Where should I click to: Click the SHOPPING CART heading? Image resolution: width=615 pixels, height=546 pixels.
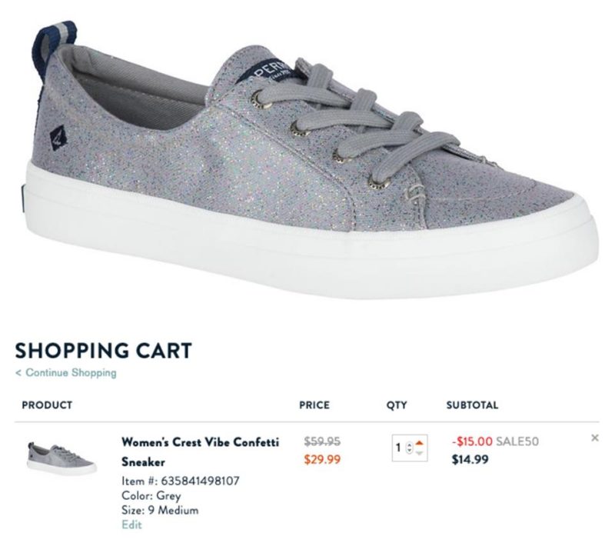[104, 350]
